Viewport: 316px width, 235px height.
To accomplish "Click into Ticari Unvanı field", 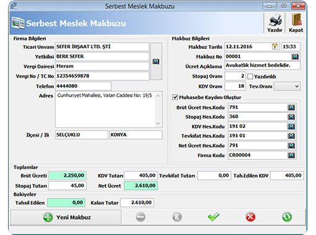I will pos(102,47).
